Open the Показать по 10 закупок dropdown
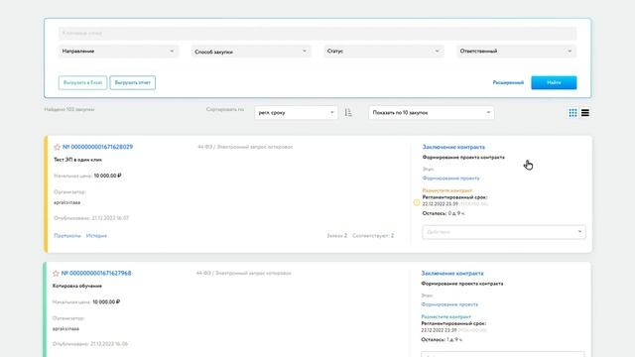The height and width of the screenshot is (357, 635). [x=432, y=112]
